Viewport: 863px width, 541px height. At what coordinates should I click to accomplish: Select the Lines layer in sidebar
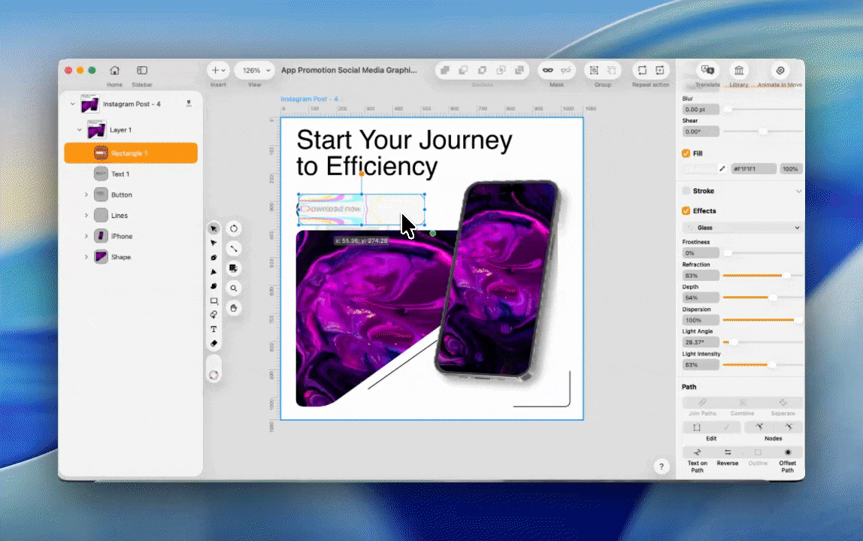120,216
